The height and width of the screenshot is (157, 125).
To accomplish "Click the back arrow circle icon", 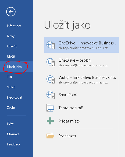I will [11, 12].
